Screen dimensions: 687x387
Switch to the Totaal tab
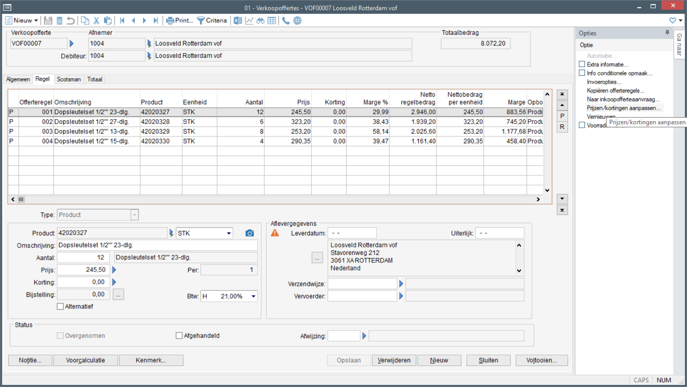[95, 79]
